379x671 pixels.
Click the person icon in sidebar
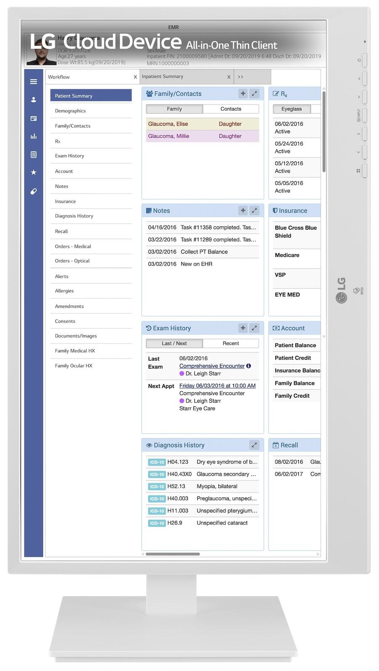pos(34,100)
